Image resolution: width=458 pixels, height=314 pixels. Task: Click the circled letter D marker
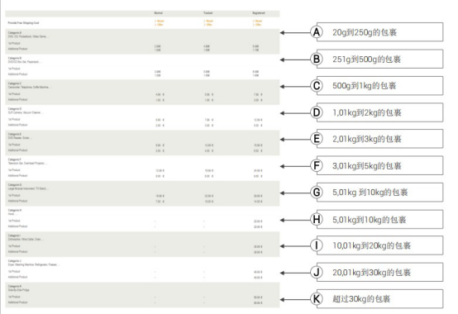(x=317, y=112)
